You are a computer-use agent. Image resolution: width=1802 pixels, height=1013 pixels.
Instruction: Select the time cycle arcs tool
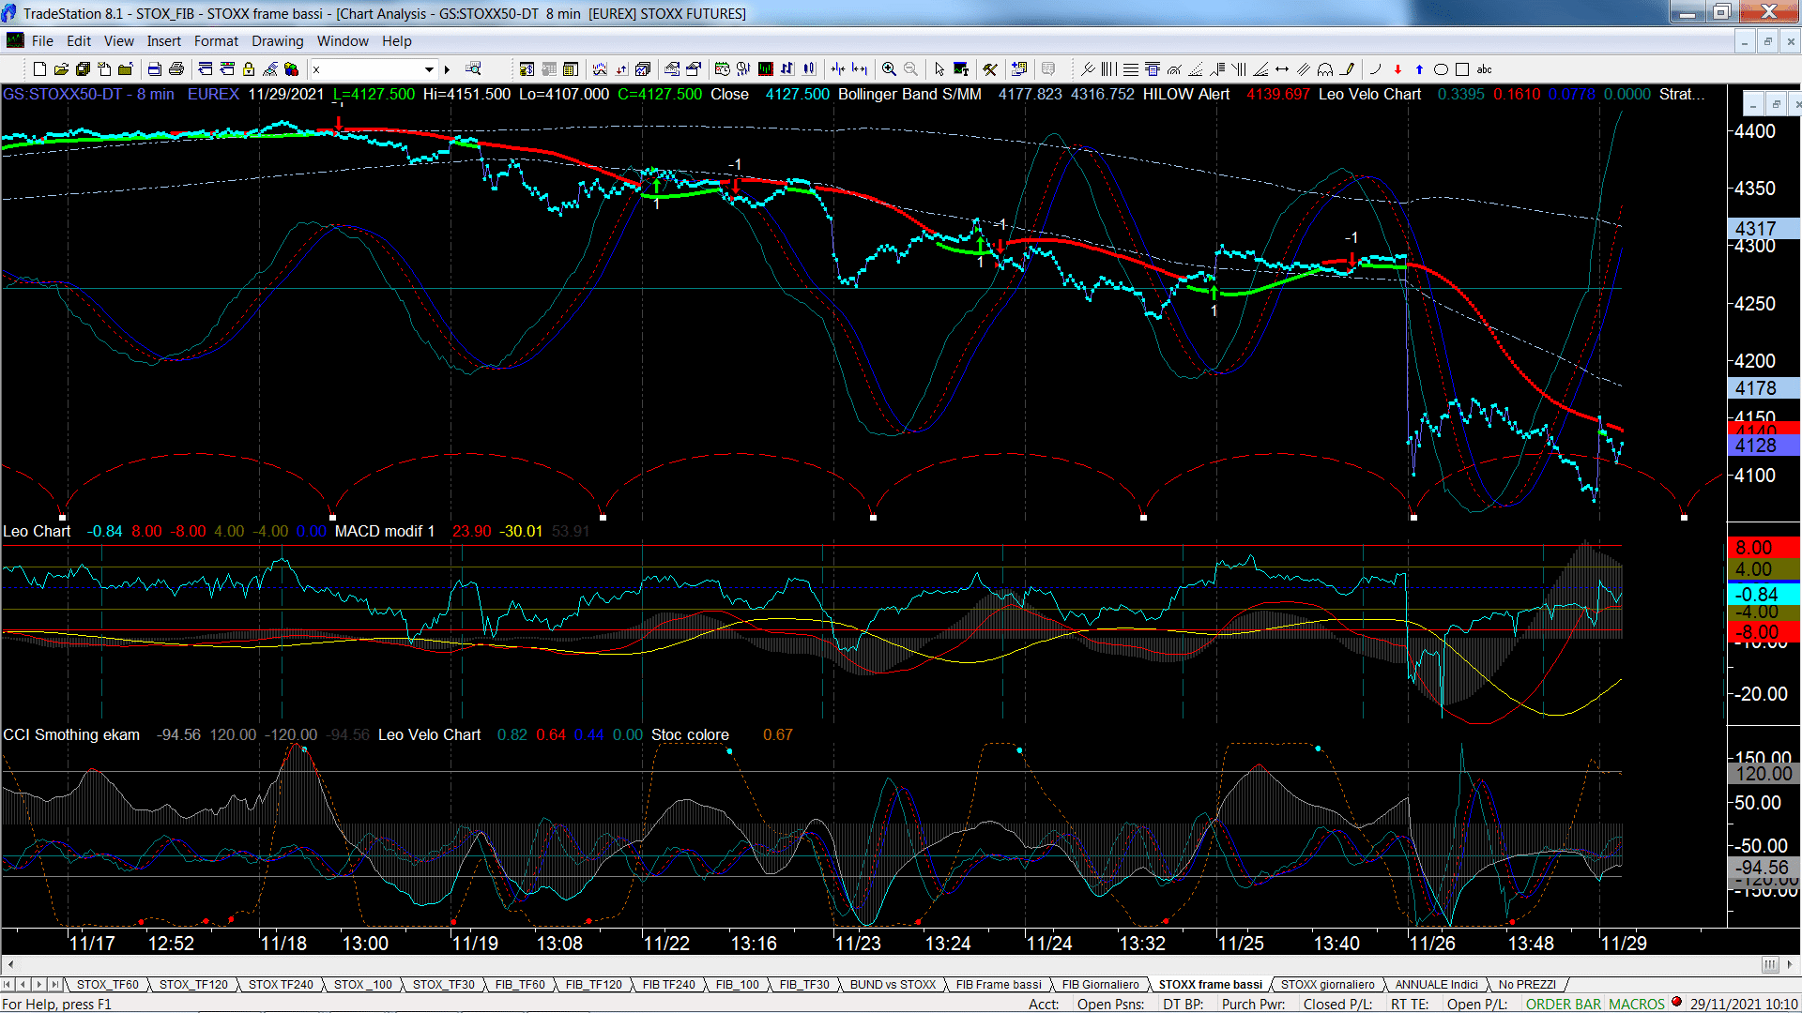(x=1325, y=69)
